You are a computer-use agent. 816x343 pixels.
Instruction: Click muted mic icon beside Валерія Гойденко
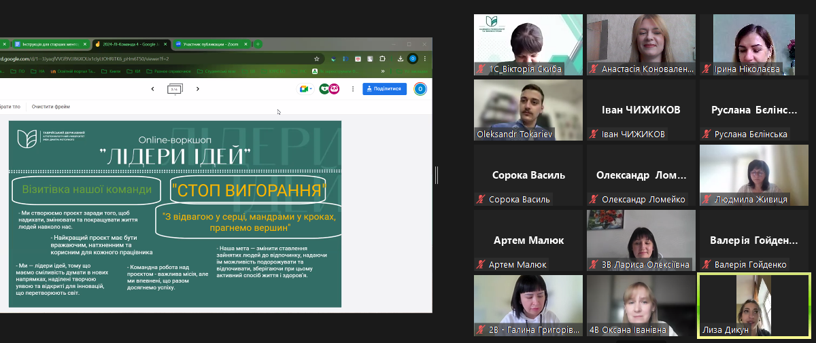point(707,265)
